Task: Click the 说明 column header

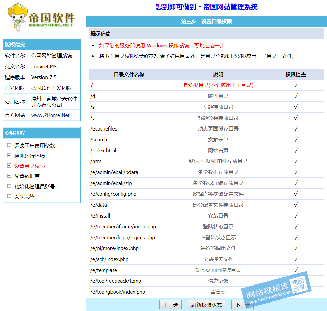Action: click(x=218, y=75)
